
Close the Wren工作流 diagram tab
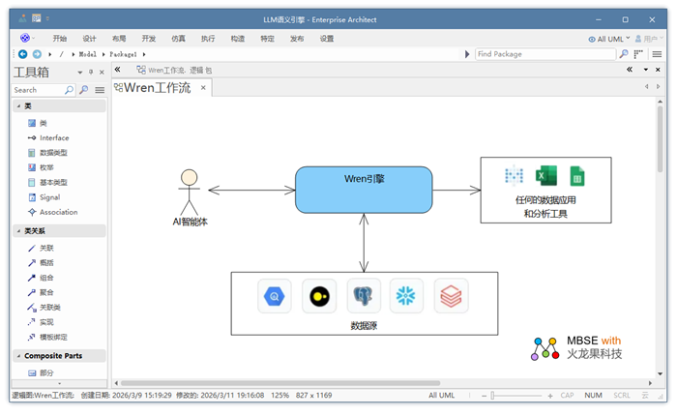tap(203, 88)
